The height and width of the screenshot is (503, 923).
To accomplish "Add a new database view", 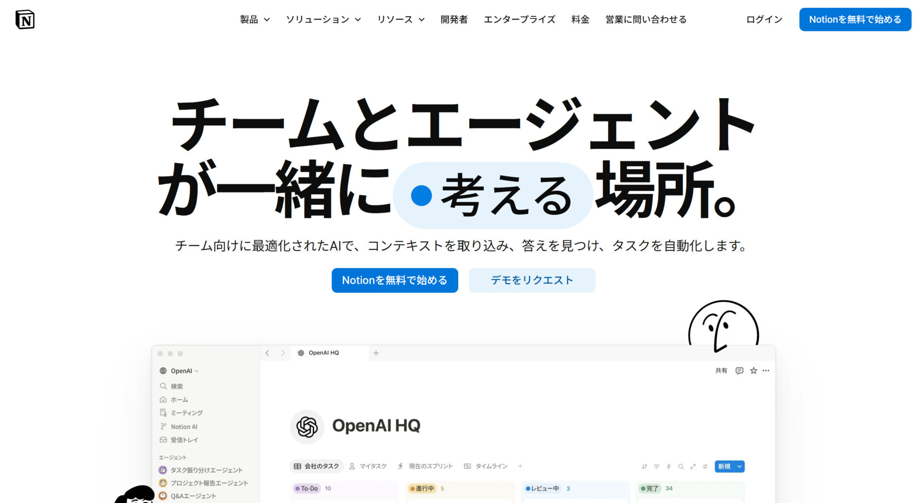I will pyautogui.click(x=520, y=466).
